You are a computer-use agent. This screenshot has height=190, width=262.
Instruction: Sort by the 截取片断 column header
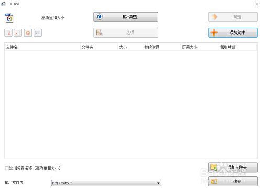(x=238, y=47)
